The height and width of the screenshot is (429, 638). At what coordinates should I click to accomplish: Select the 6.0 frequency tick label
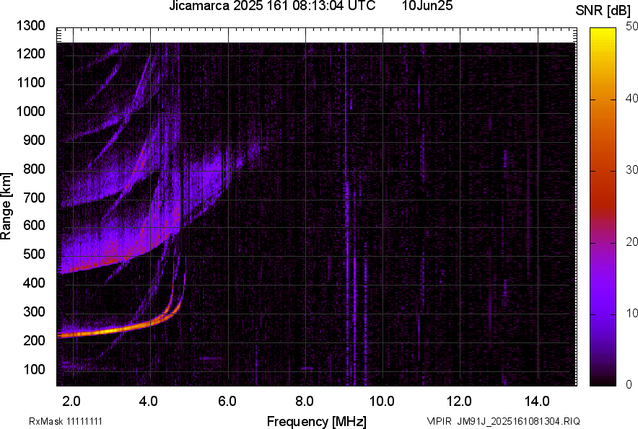point(227,402)
